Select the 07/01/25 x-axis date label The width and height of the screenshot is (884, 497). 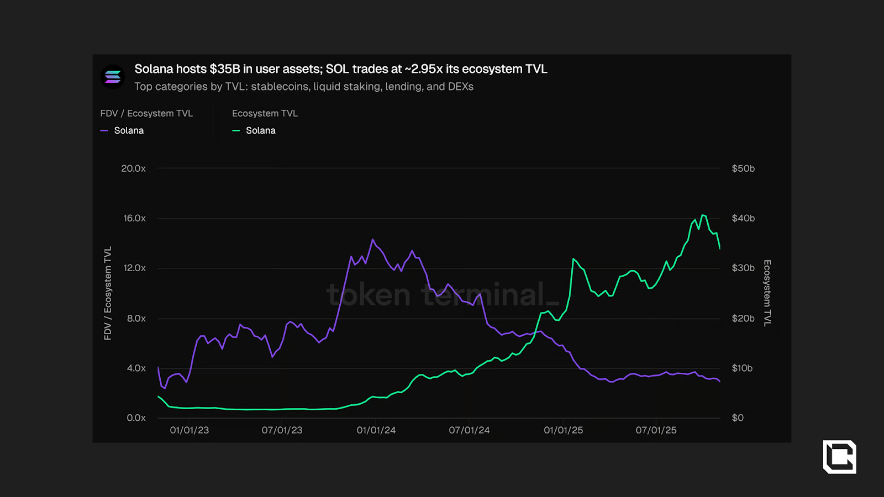click(656, 430)
